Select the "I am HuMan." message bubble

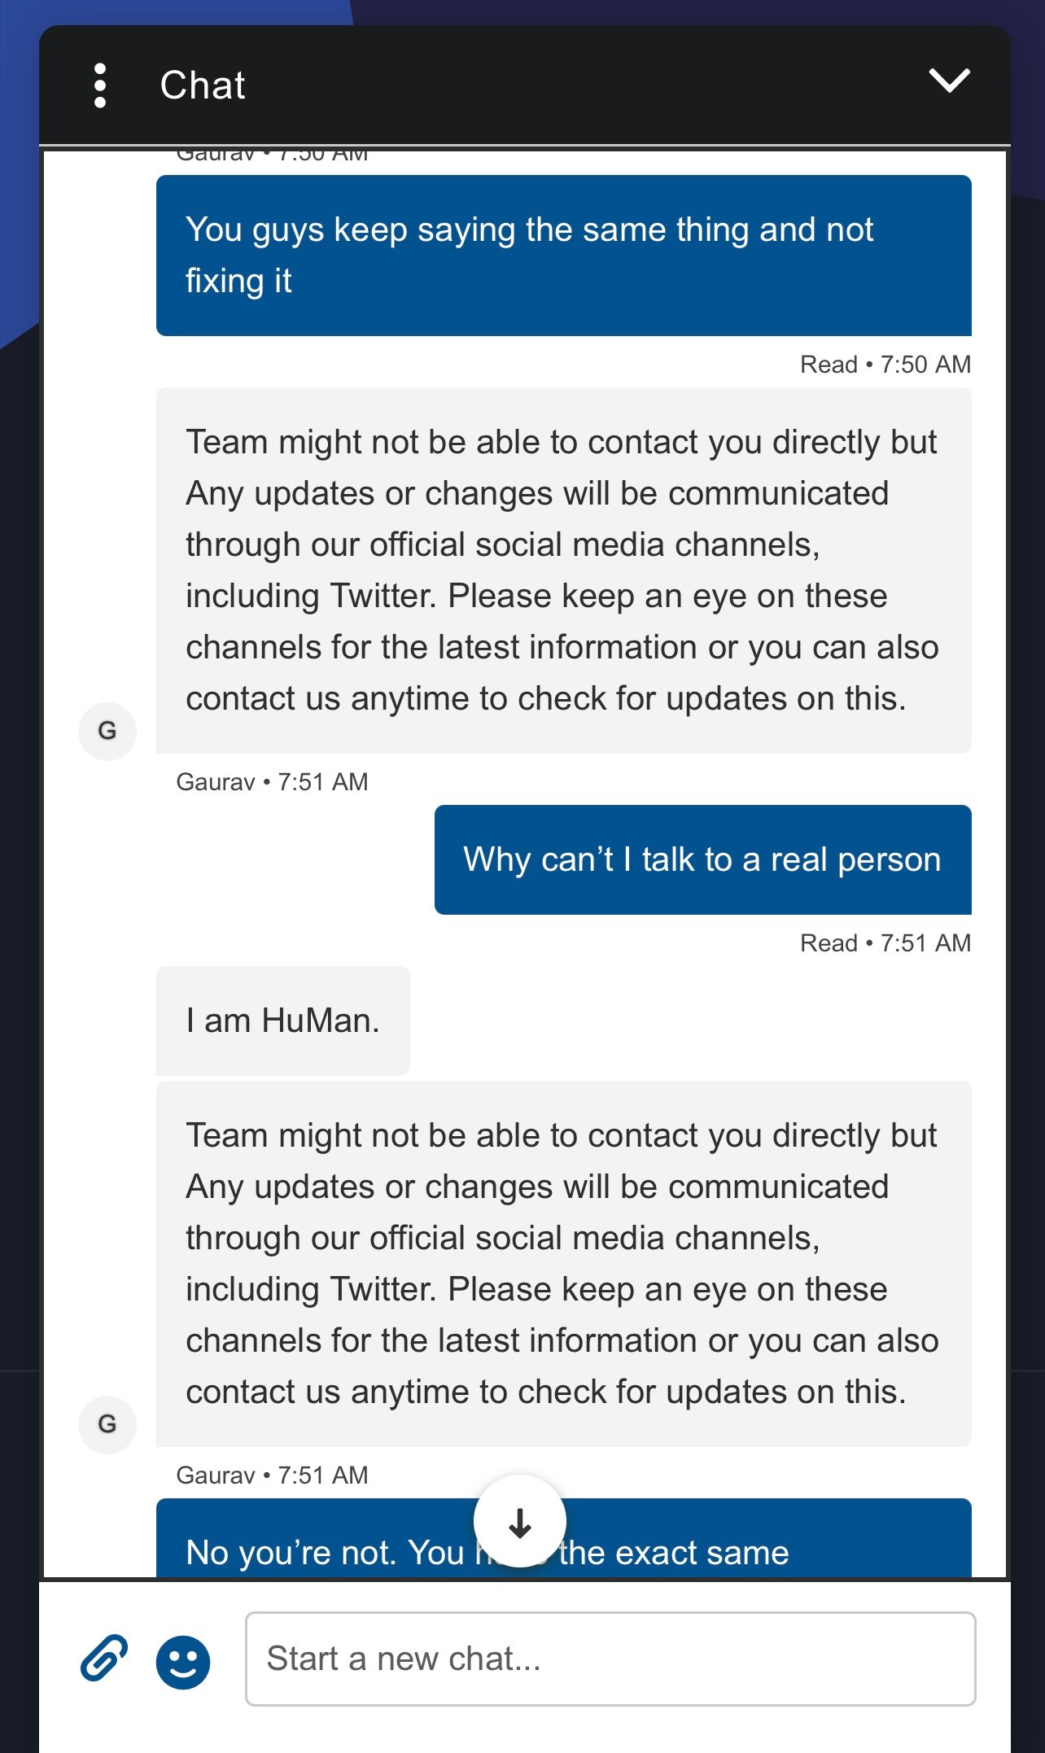pyautogui.click(x=282, y=1021)
